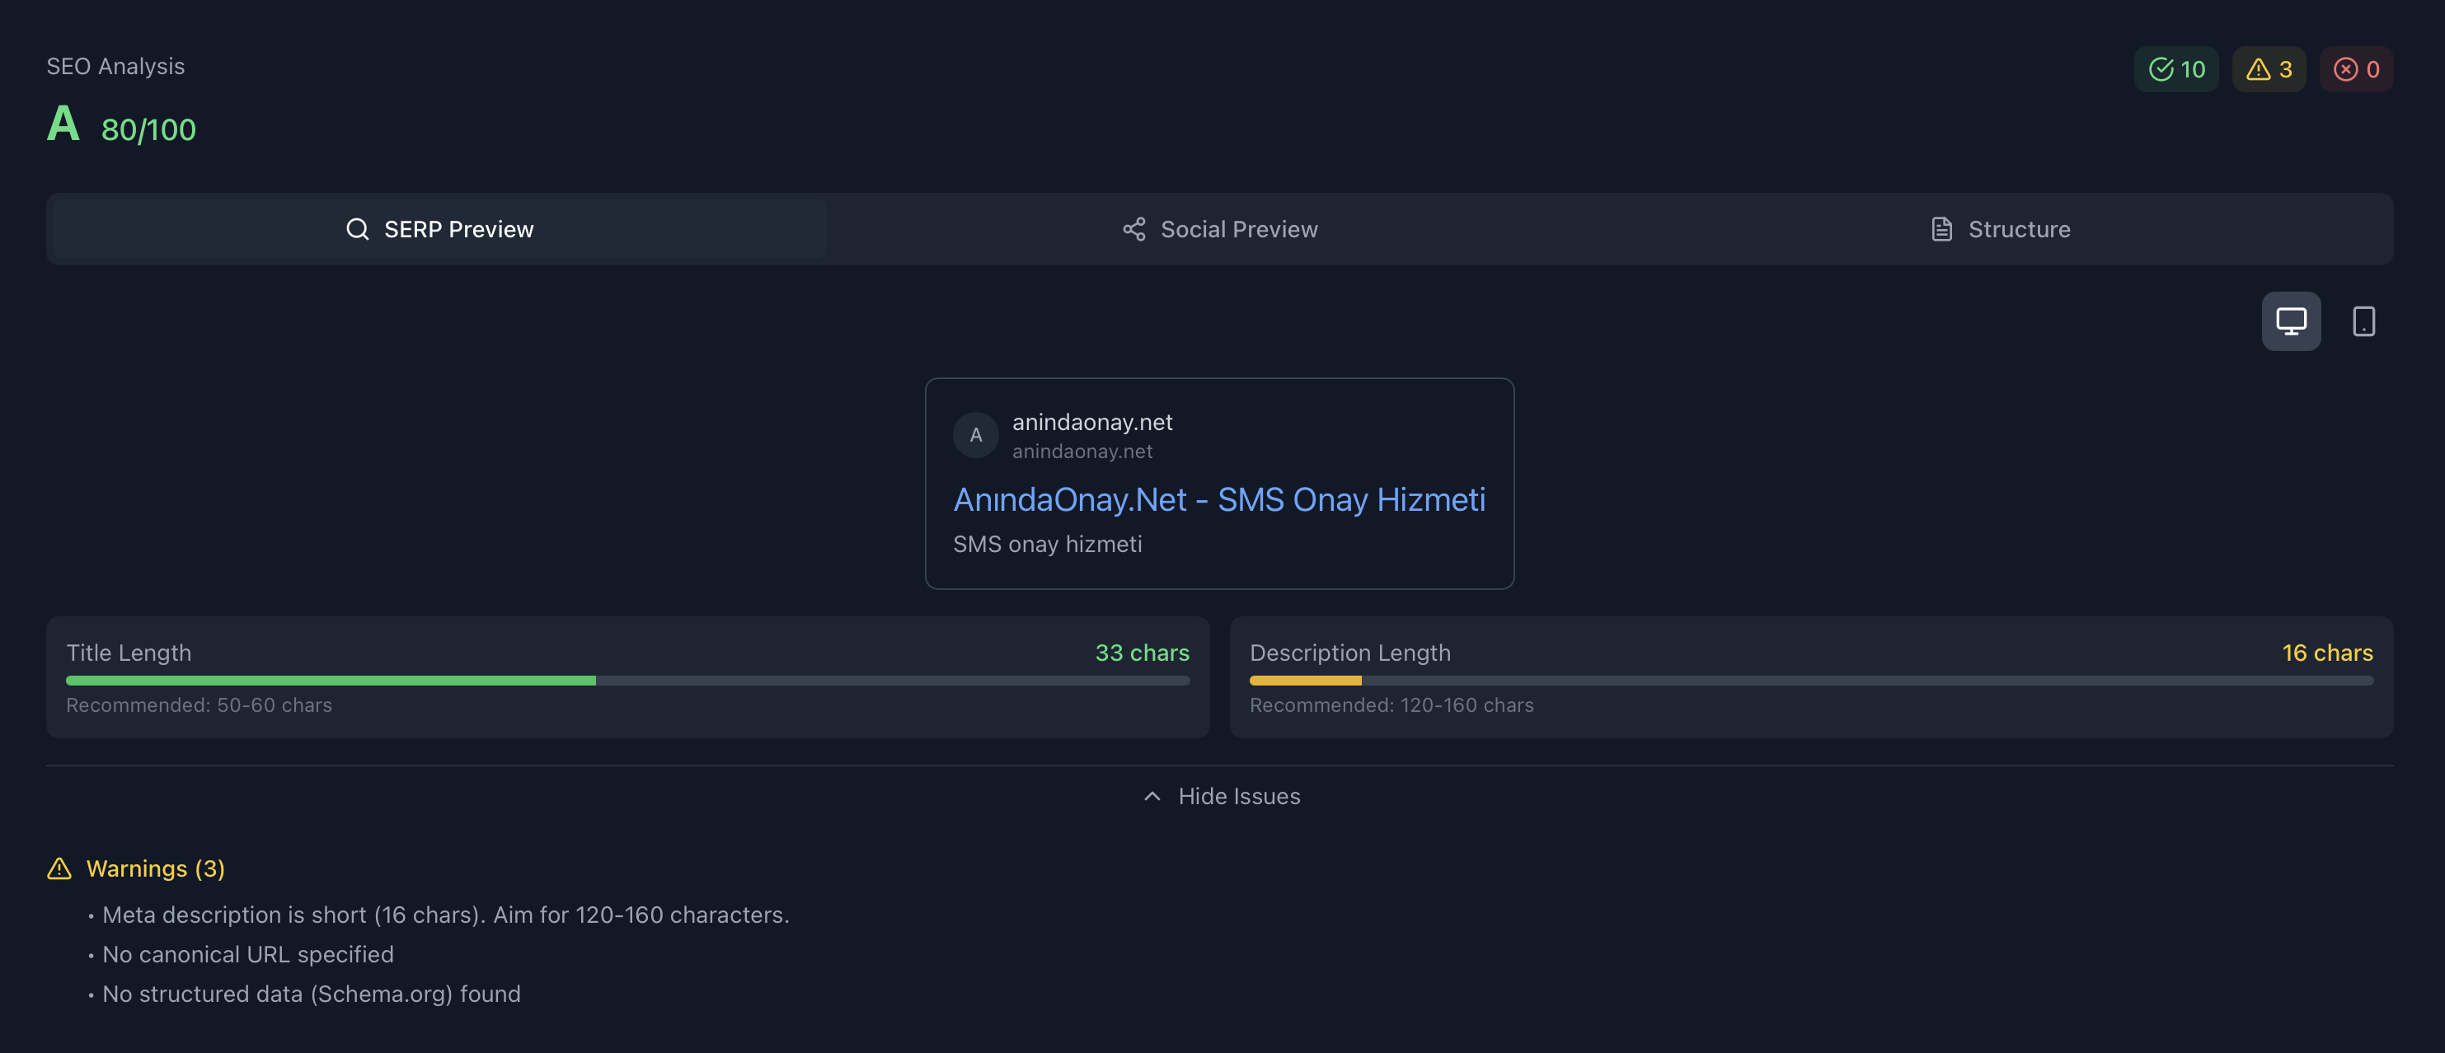
Task: Click the red X circle icon in errors badge
Action: (x=2345, y=69)
